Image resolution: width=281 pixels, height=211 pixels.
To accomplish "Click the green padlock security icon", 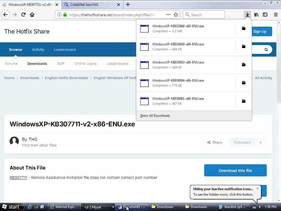I will (65, 15).
